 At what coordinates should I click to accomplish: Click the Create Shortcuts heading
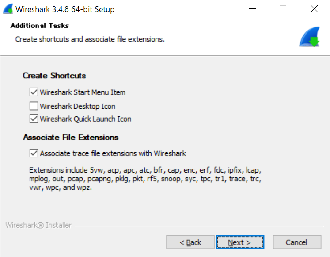tap(54, 76)
